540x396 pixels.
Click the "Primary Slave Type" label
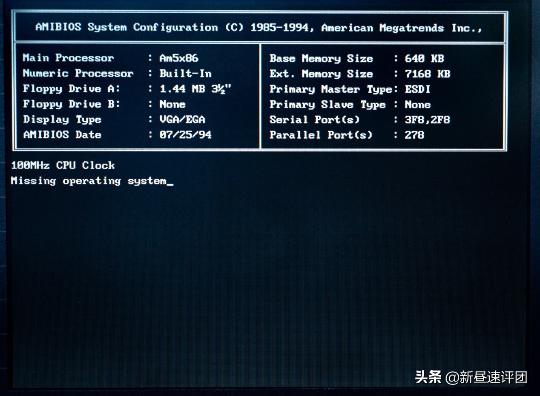click(x=327, y=105)
